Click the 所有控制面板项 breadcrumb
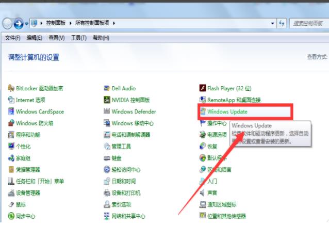Screen dimensions: 329x226 [92, 23]
